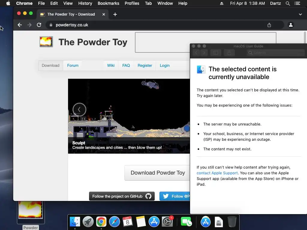Click the Sculpt carousel slide image
Viewport: 307px width, 230px height.
(129, 116)
